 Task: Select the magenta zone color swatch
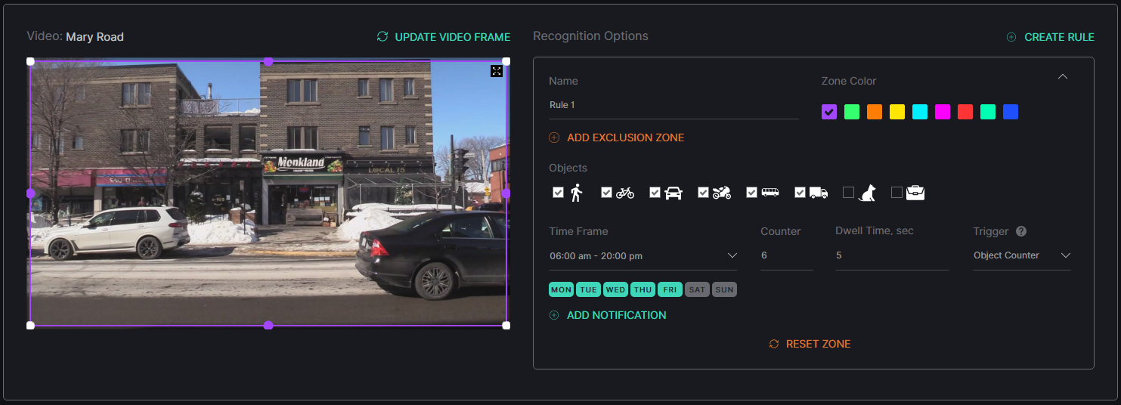943,112
